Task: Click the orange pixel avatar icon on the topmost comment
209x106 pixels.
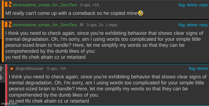Action: pos(8,4)
